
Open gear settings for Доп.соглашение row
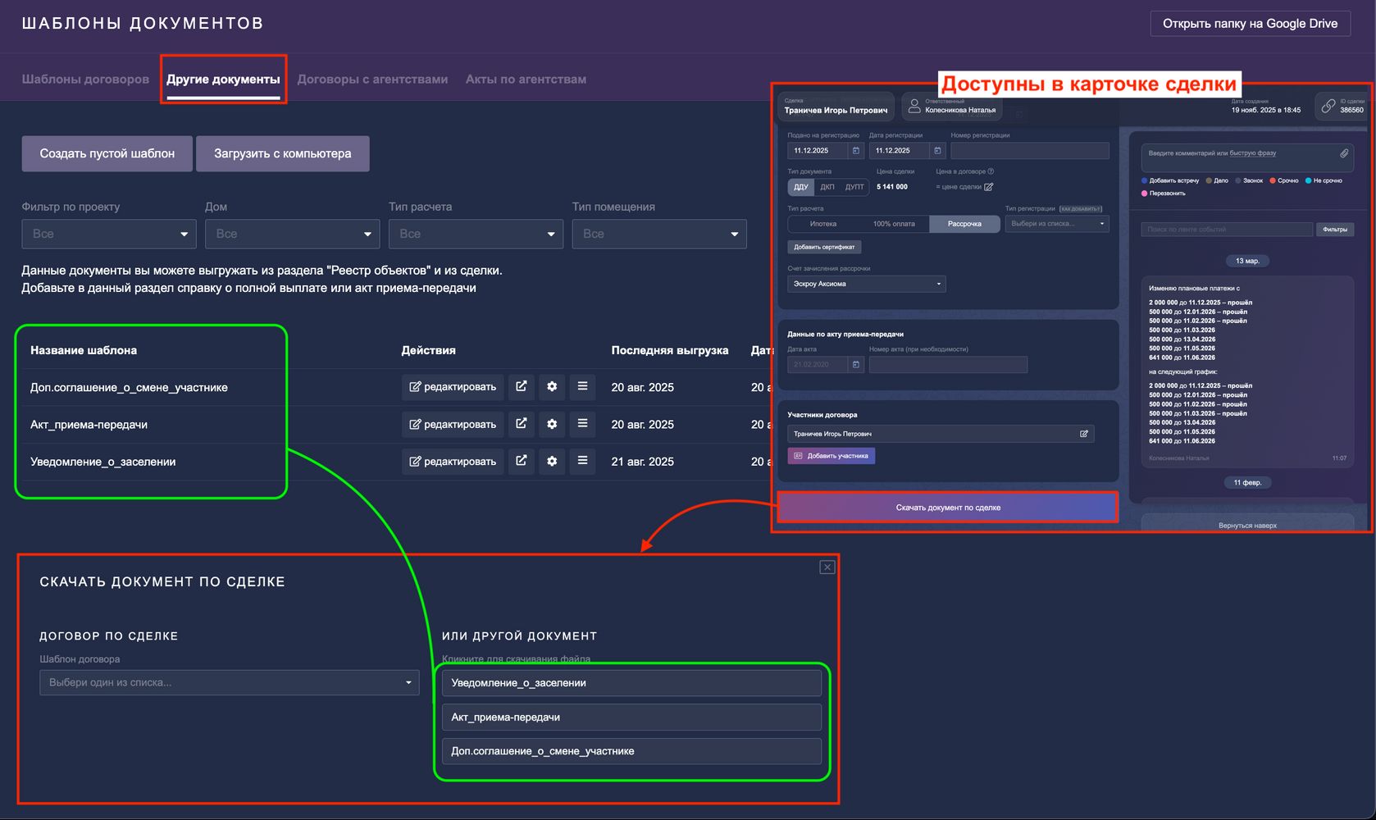[x=552, y=387]
